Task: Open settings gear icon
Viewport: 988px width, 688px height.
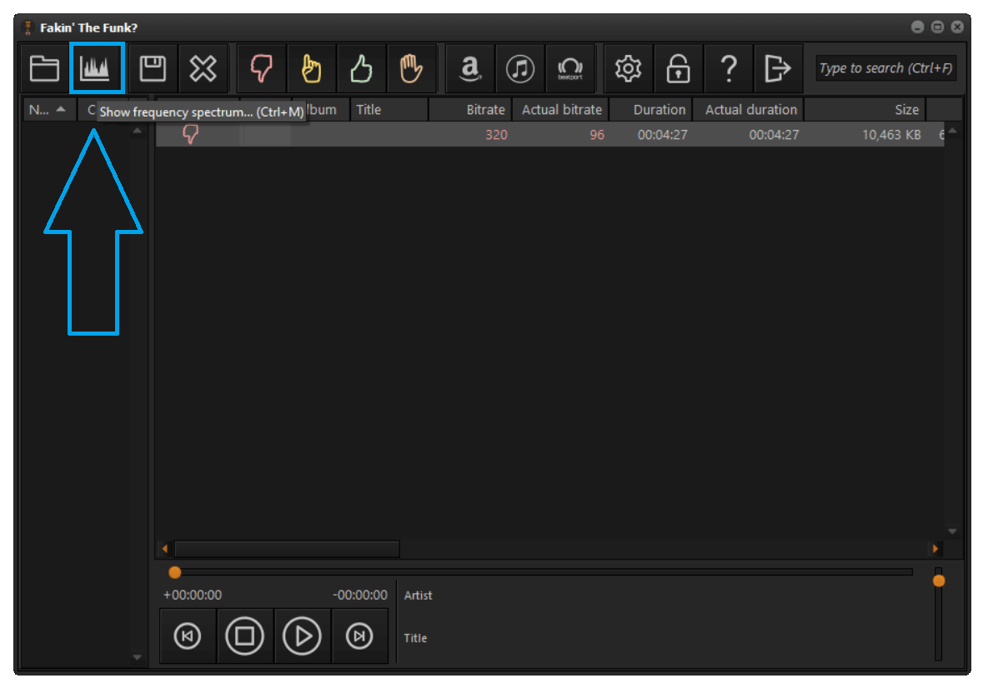Action: 628,68
